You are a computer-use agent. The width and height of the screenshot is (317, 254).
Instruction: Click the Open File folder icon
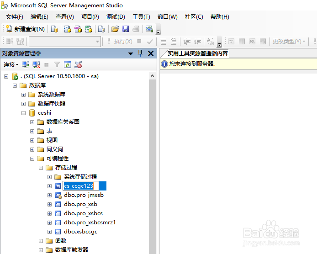(115, 29)
